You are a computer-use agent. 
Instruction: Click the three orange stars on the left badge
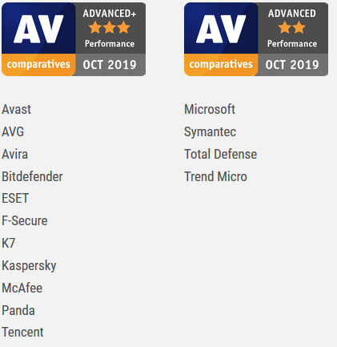[110, 27]
